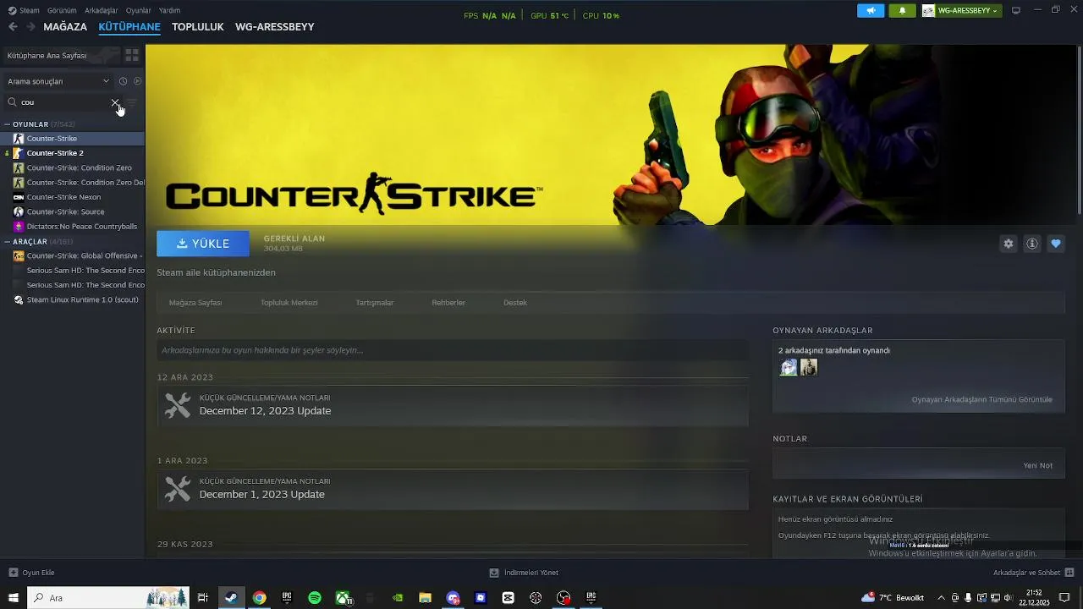Open first friend's avatar who played
The height and width of the screenshot is (609, 1083).
789,367
